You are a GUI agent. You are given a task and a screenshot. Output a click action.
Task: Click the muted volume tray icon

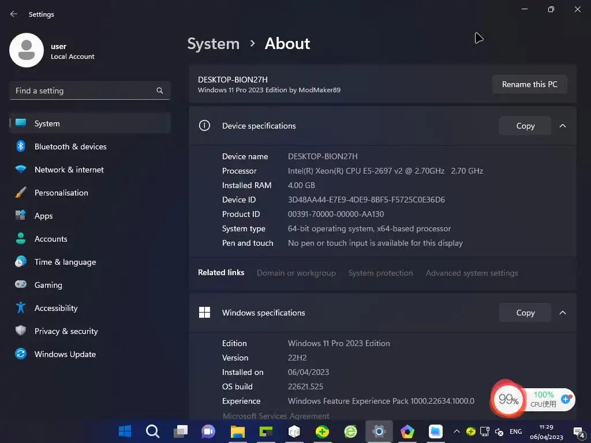(499, 431)
